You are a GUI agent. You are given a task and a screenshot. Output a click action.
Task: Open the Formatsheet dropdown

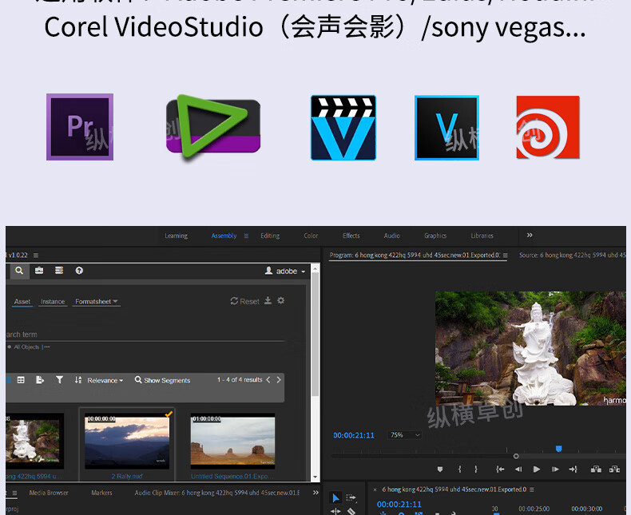(x=96, y=301)
